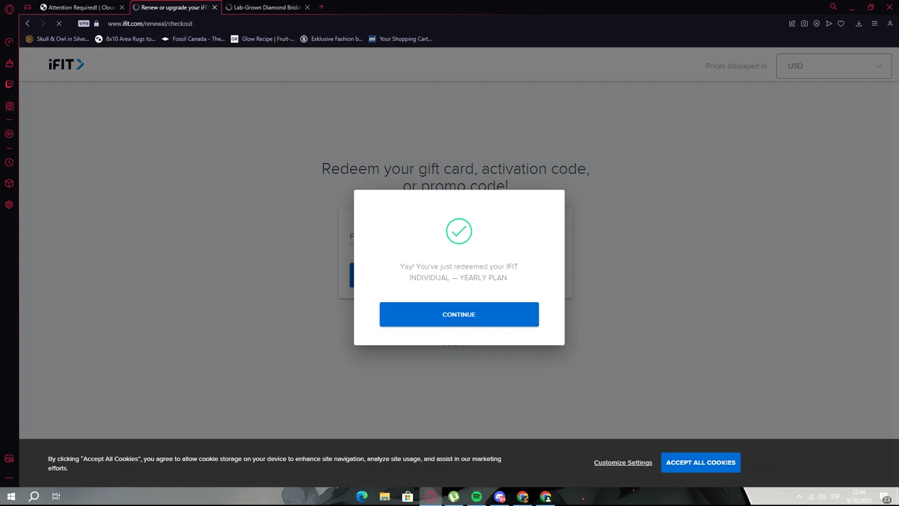Open Twitch panel in sidebar
Image resolution: width=899 pixels, height=506 pixels.
pos(9,85)
